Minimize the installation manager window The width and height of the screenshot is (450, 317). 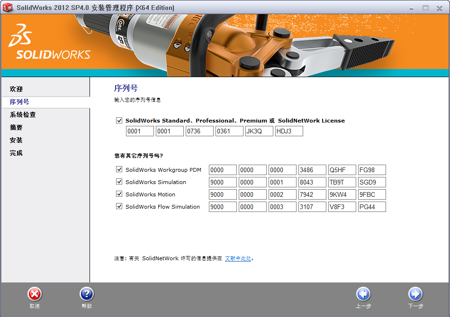[x=411, y=9]
